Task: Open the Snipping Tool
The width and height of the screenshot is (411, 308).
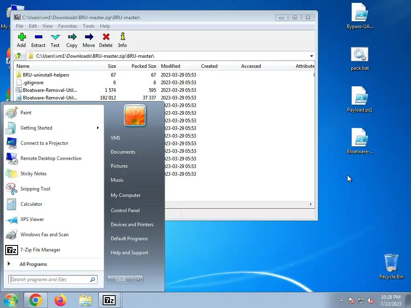Action: pyautogui.click(x=53, y=189)
